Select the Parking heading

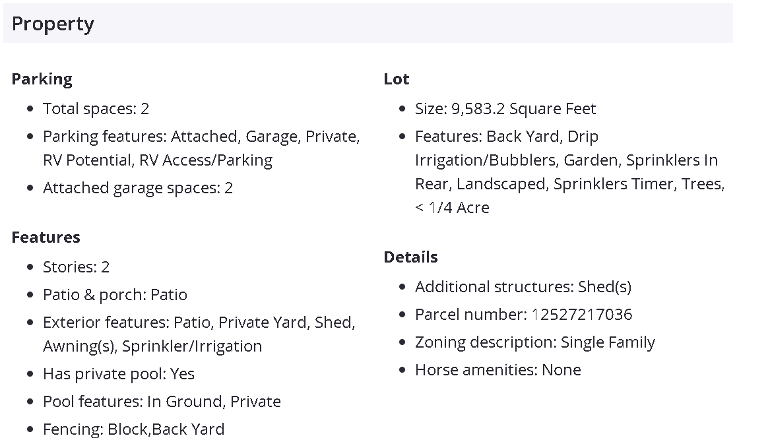(42, 79)
